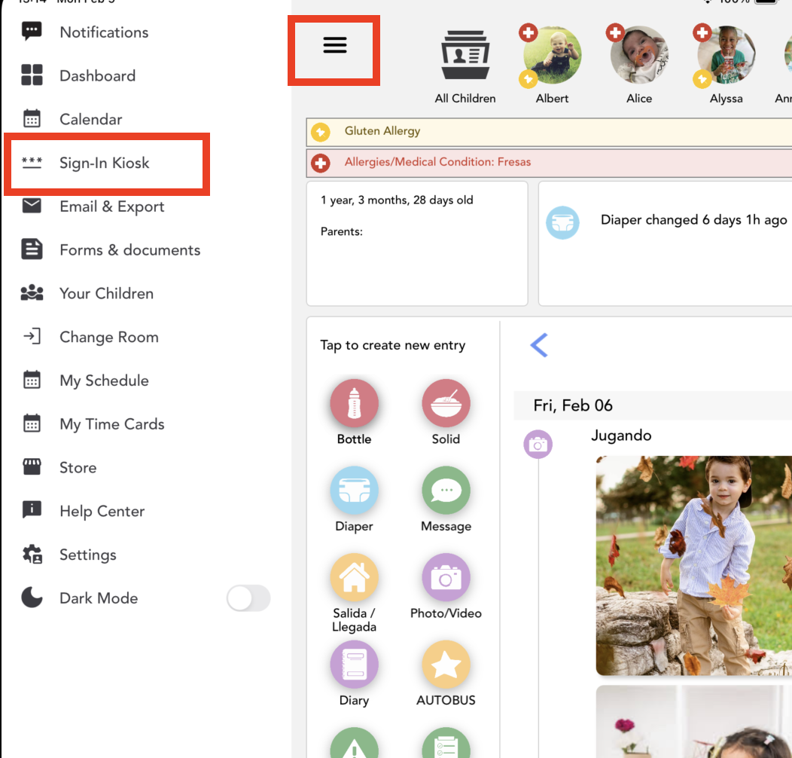Image resolution: width=792 pixels, height=758 pixels.
Task: Click the Diaper changed 6 days text
Action: pyautogui.click(x=693, y=220)
